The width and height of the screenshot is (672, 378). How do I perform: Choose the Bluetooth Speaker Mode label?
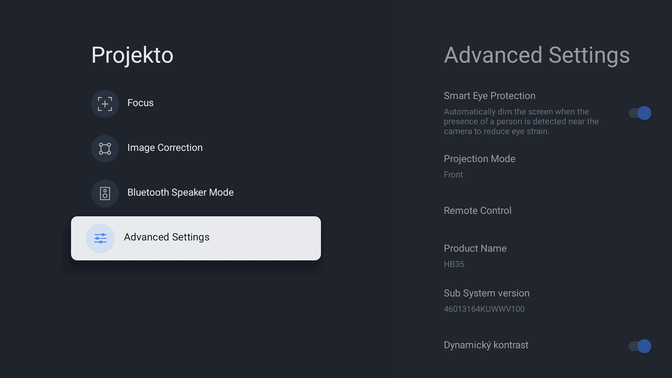[x=180, y=192]
